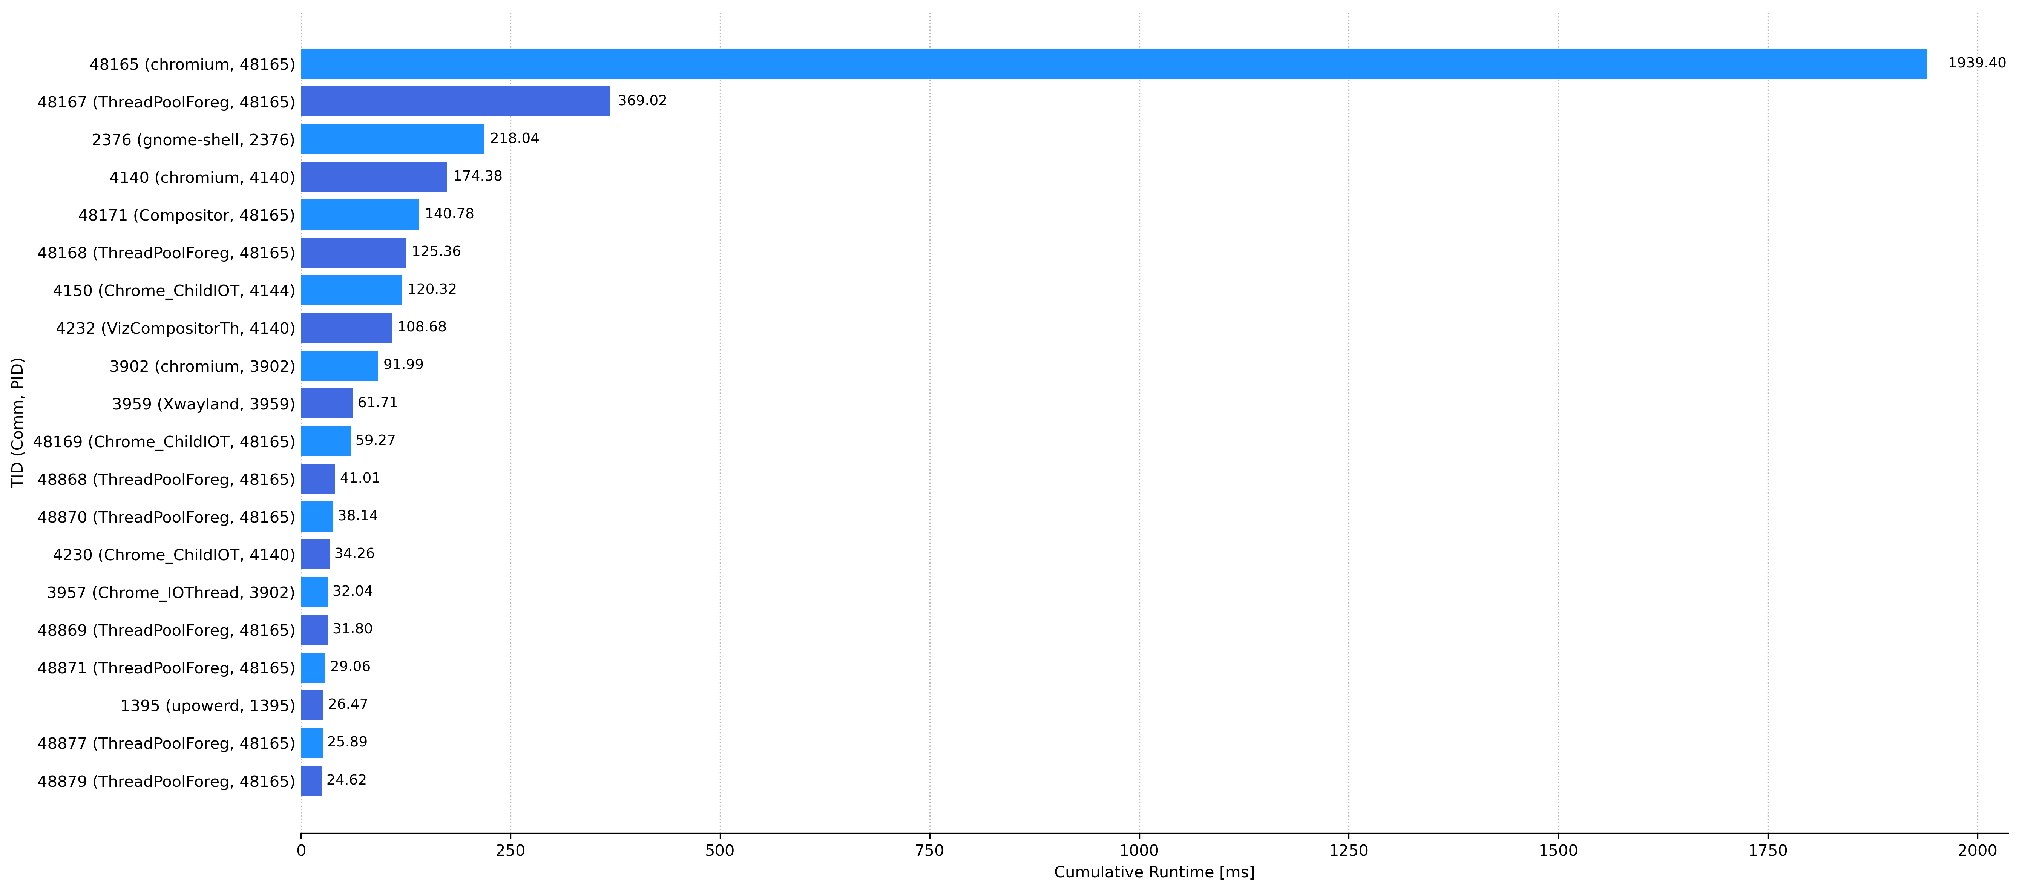Click the 369.02 value label
The image size is (2019, 892).
coord(642,100)
